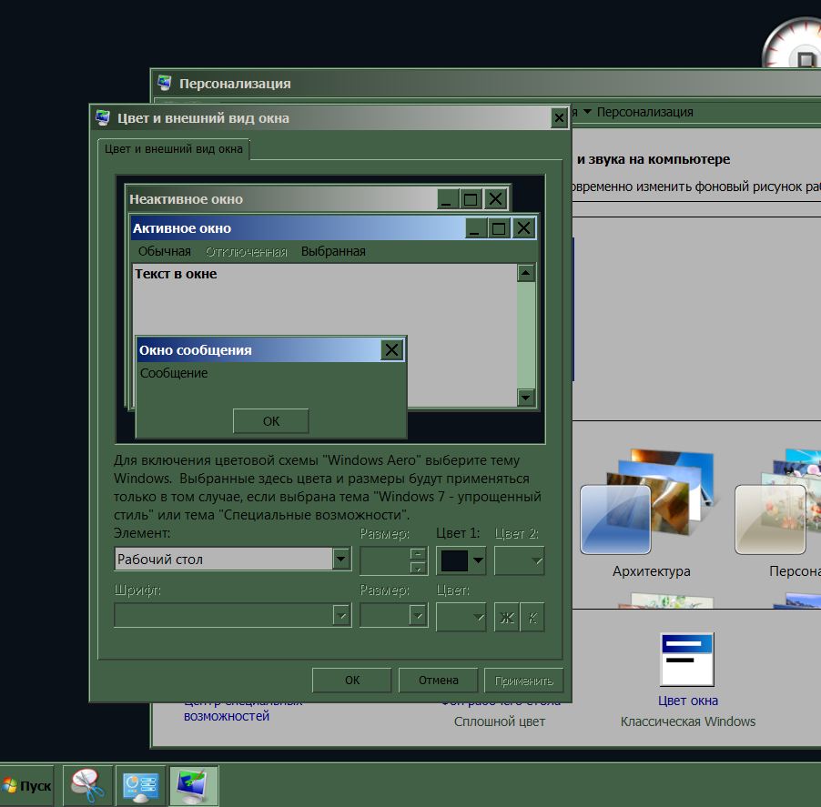
Task: Click the Активное окно maximize button in preview
Action: coord(499,228)
